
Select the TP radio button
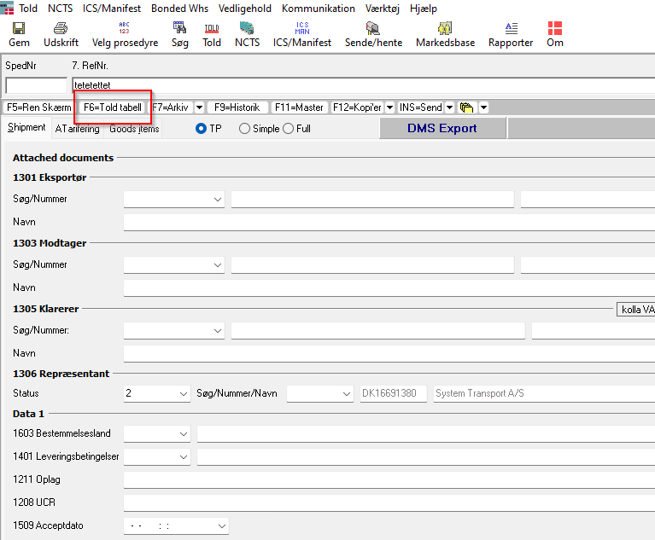[202, 129]
